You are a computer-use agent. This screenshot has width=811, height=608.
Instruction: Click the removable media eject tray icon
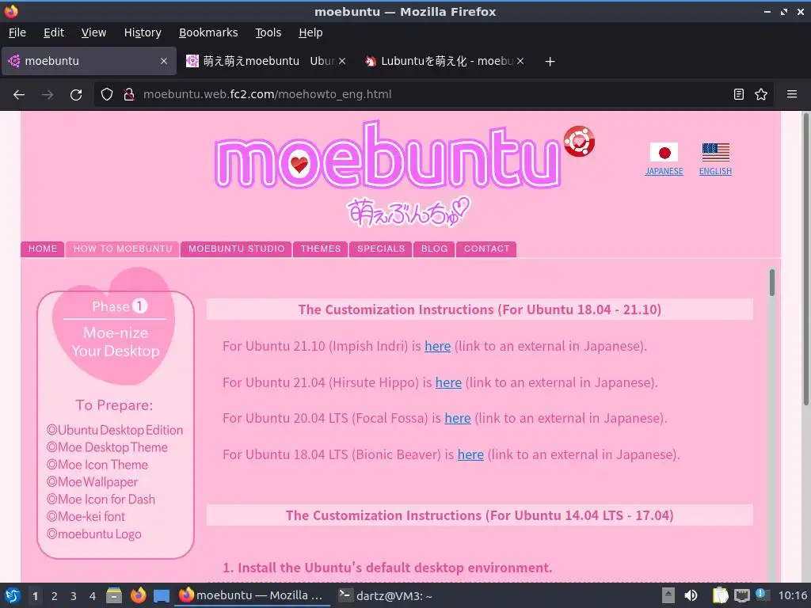coord(668,595)
